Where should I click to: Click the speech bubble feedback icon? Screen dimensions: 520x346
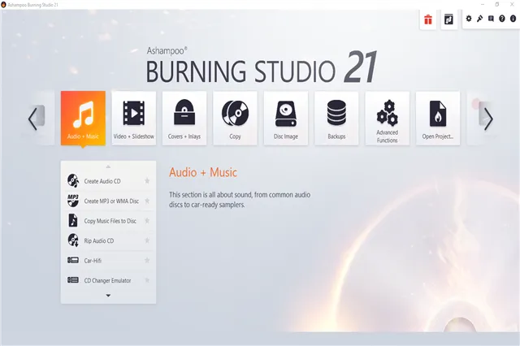(491, 19)
